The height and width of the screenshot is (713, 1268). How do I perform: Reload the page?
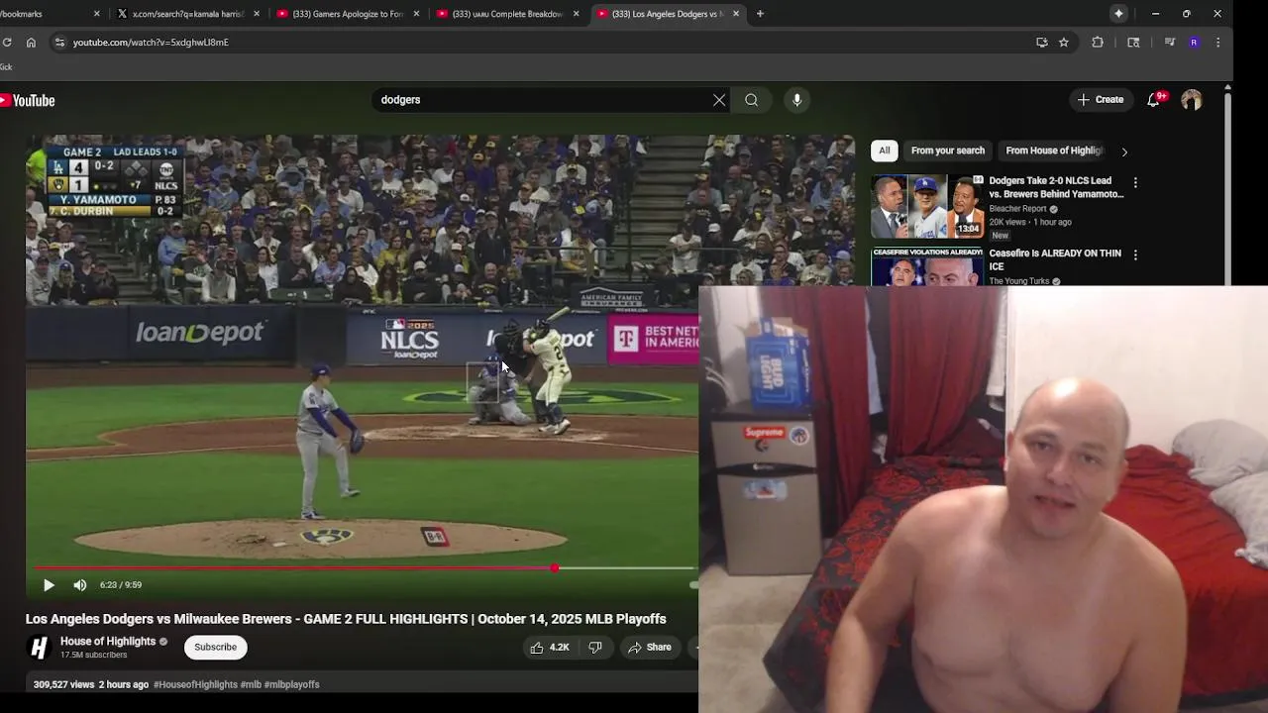(x=7, y=43)
